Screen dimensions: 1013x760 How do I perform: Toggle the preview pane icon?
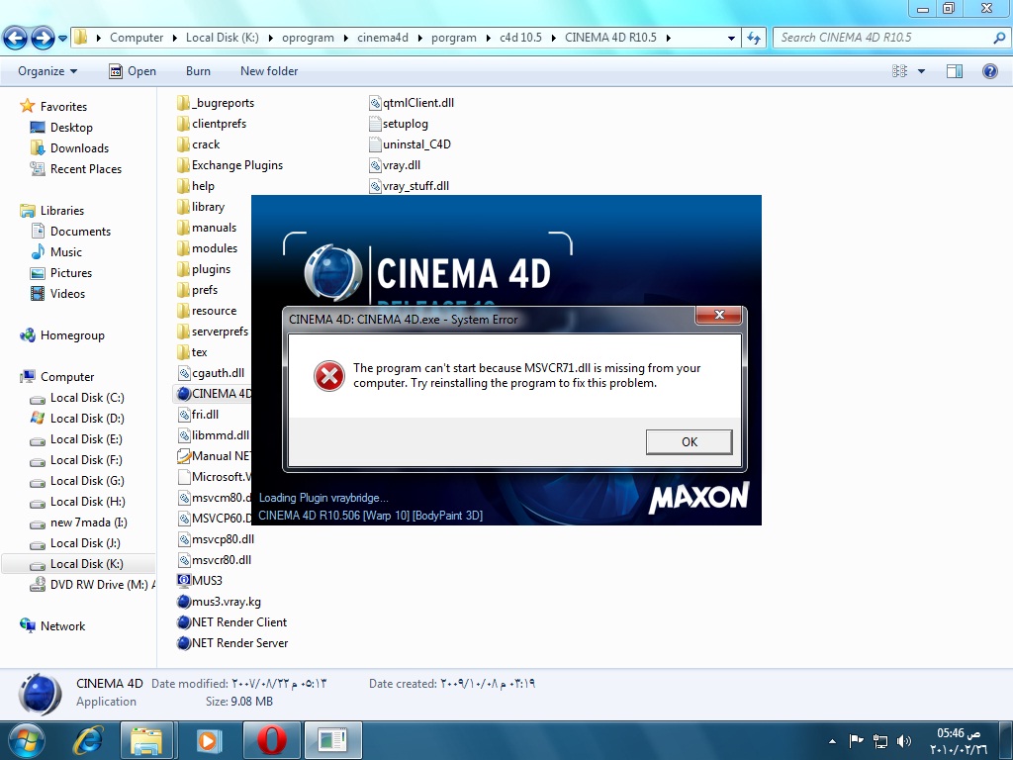click(x=955, y=71)
